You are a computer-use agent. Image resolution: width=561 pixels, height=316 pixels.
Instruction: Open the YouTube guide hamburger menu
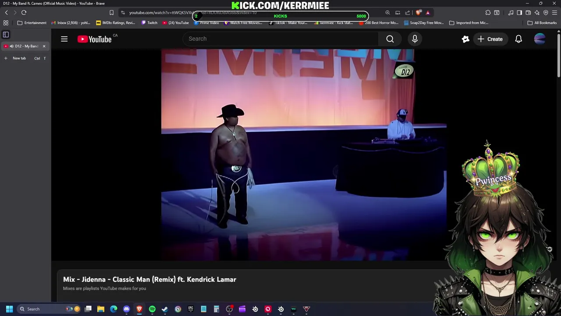pos(64,39)
